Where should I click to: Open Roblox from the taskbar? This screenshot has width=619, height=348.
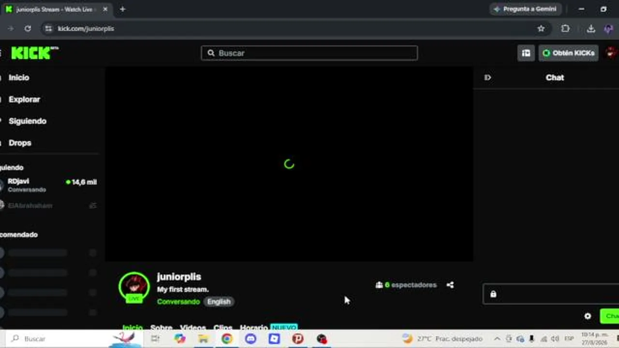pyautogui.click(x=274, y=339)
